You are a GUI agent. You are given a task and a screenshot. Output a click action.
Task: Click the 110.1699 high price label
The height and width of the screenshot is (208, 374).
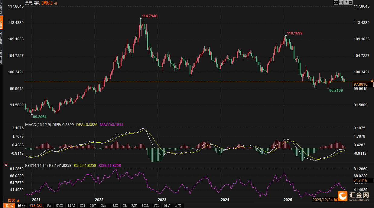[295, 33]
